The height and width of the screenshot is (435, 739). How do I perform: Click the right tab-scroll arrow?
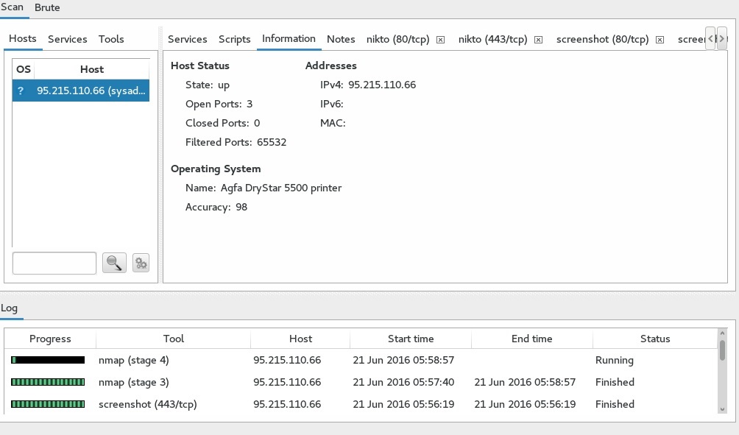721,39
